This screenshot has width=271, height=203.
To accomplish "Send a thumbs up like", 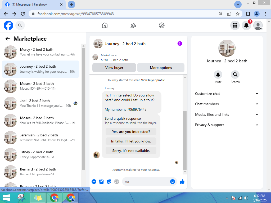I will pyautogui.click(x=182, y=182).
